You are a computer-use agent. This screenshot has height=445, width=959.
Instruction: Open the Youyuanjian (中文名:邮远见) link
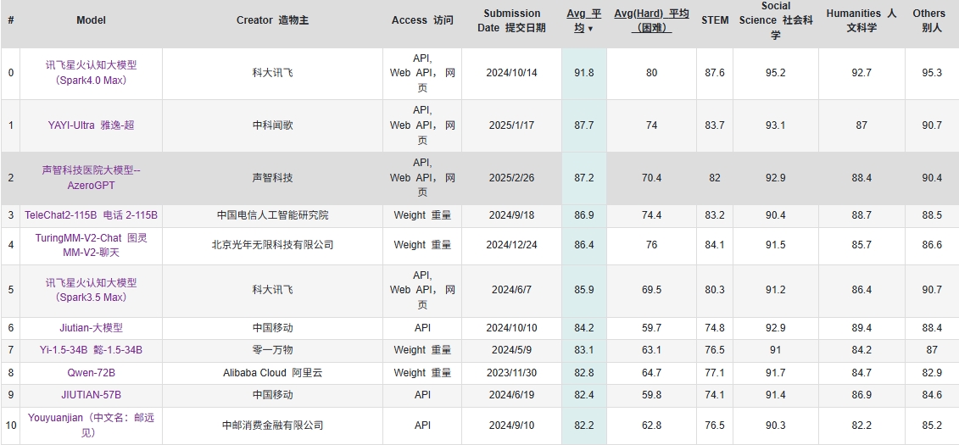tap(91, 426)
